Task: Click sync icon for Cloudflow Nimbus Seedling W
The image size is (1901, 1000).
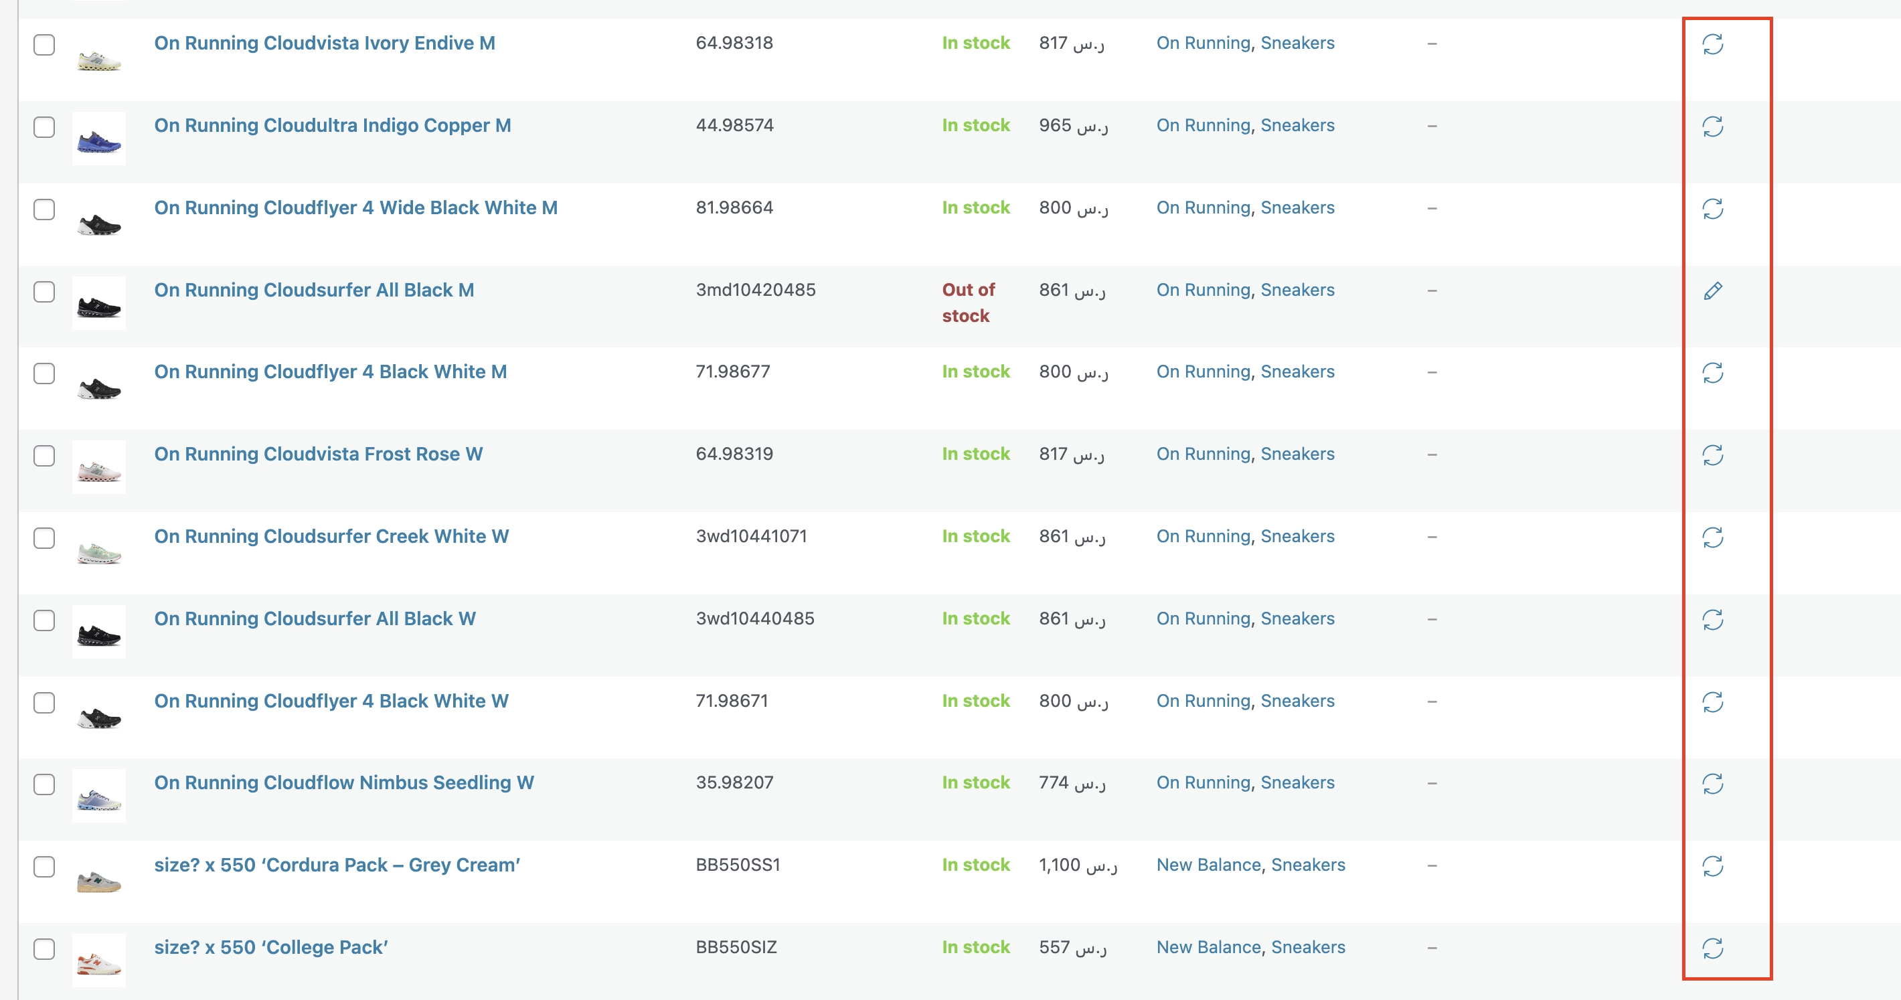Action: click(x=1712, y=784)
